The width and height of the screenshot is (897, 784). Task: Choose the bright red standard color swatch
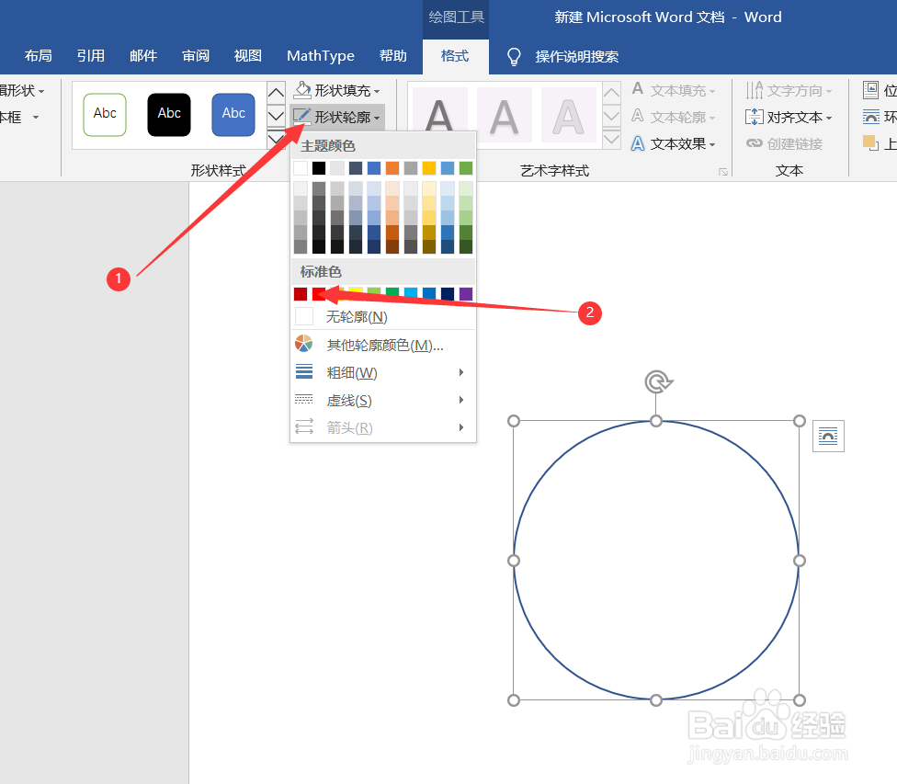click(x=319, y=294)
